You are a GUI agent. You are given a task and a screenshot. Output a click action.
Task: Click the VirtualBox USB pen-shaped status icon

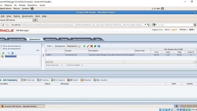pos(172,110)
